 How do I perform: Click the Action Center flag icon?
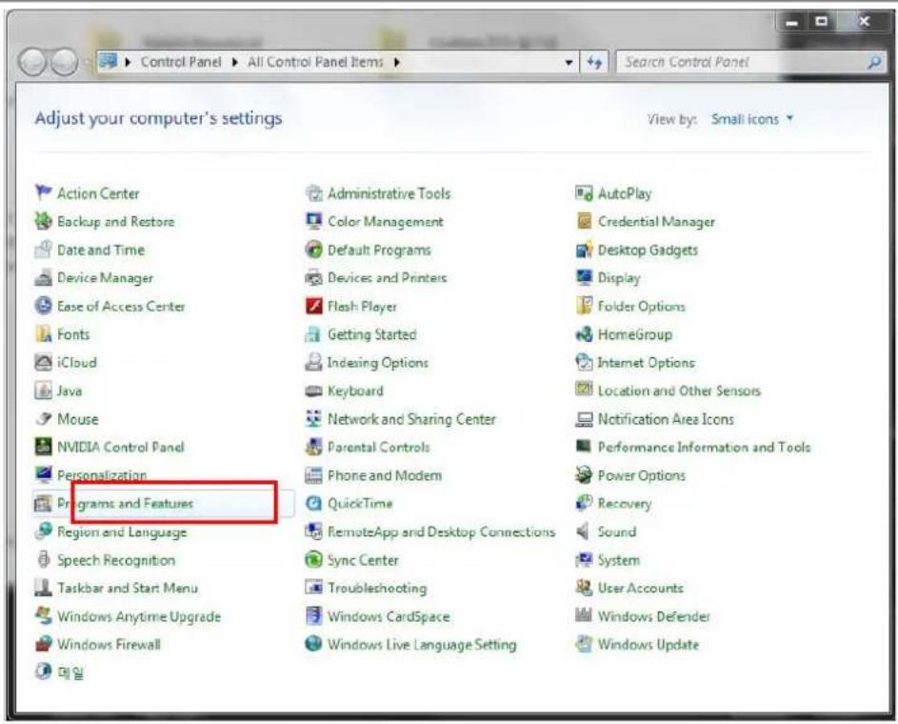pyautogui.click(x=43, y=192)
